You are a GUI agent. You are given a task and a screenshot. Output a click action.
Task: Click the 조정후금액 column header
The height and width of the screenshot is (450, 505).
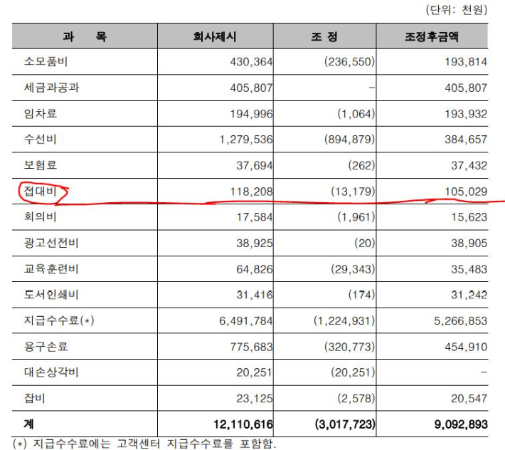(432, 36)
